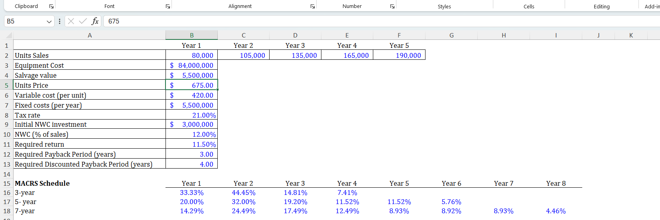The width and height of the screenshot is (660, 220).
Task: Click the MACRS Schedule heading cell
Action: pos(90,183)
